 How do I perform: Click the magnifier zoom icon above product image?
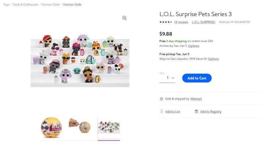click(124, 18)
